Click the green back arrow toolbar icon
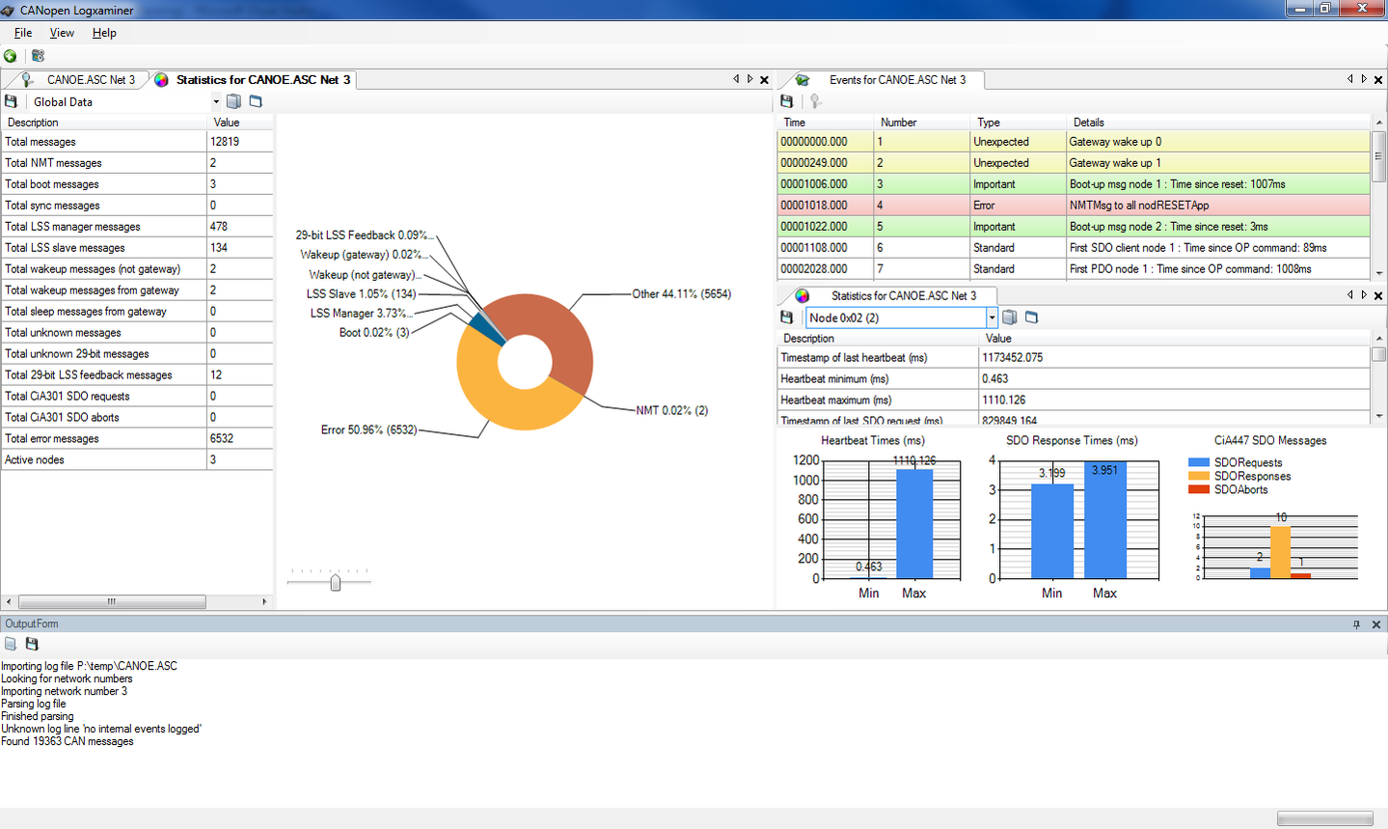 (x=11, y=56)
